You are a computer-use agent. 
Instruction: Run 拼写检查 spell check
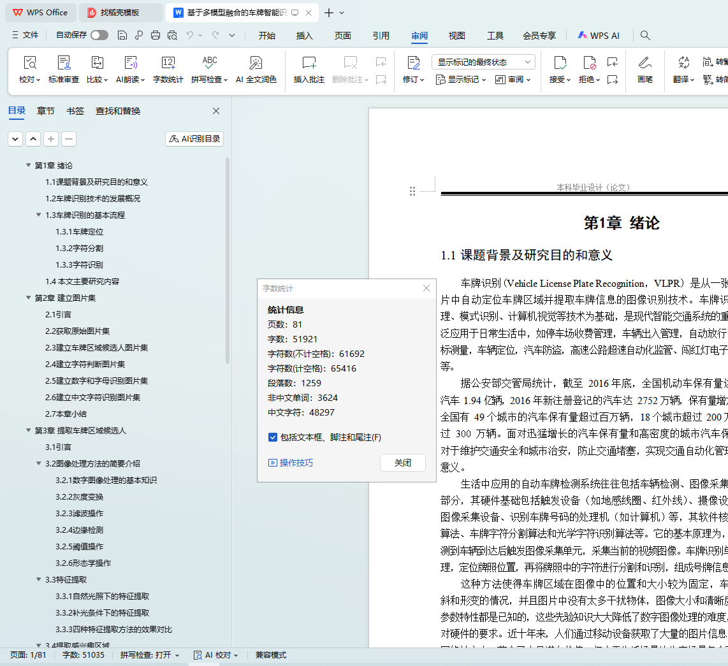coord(209,70)
